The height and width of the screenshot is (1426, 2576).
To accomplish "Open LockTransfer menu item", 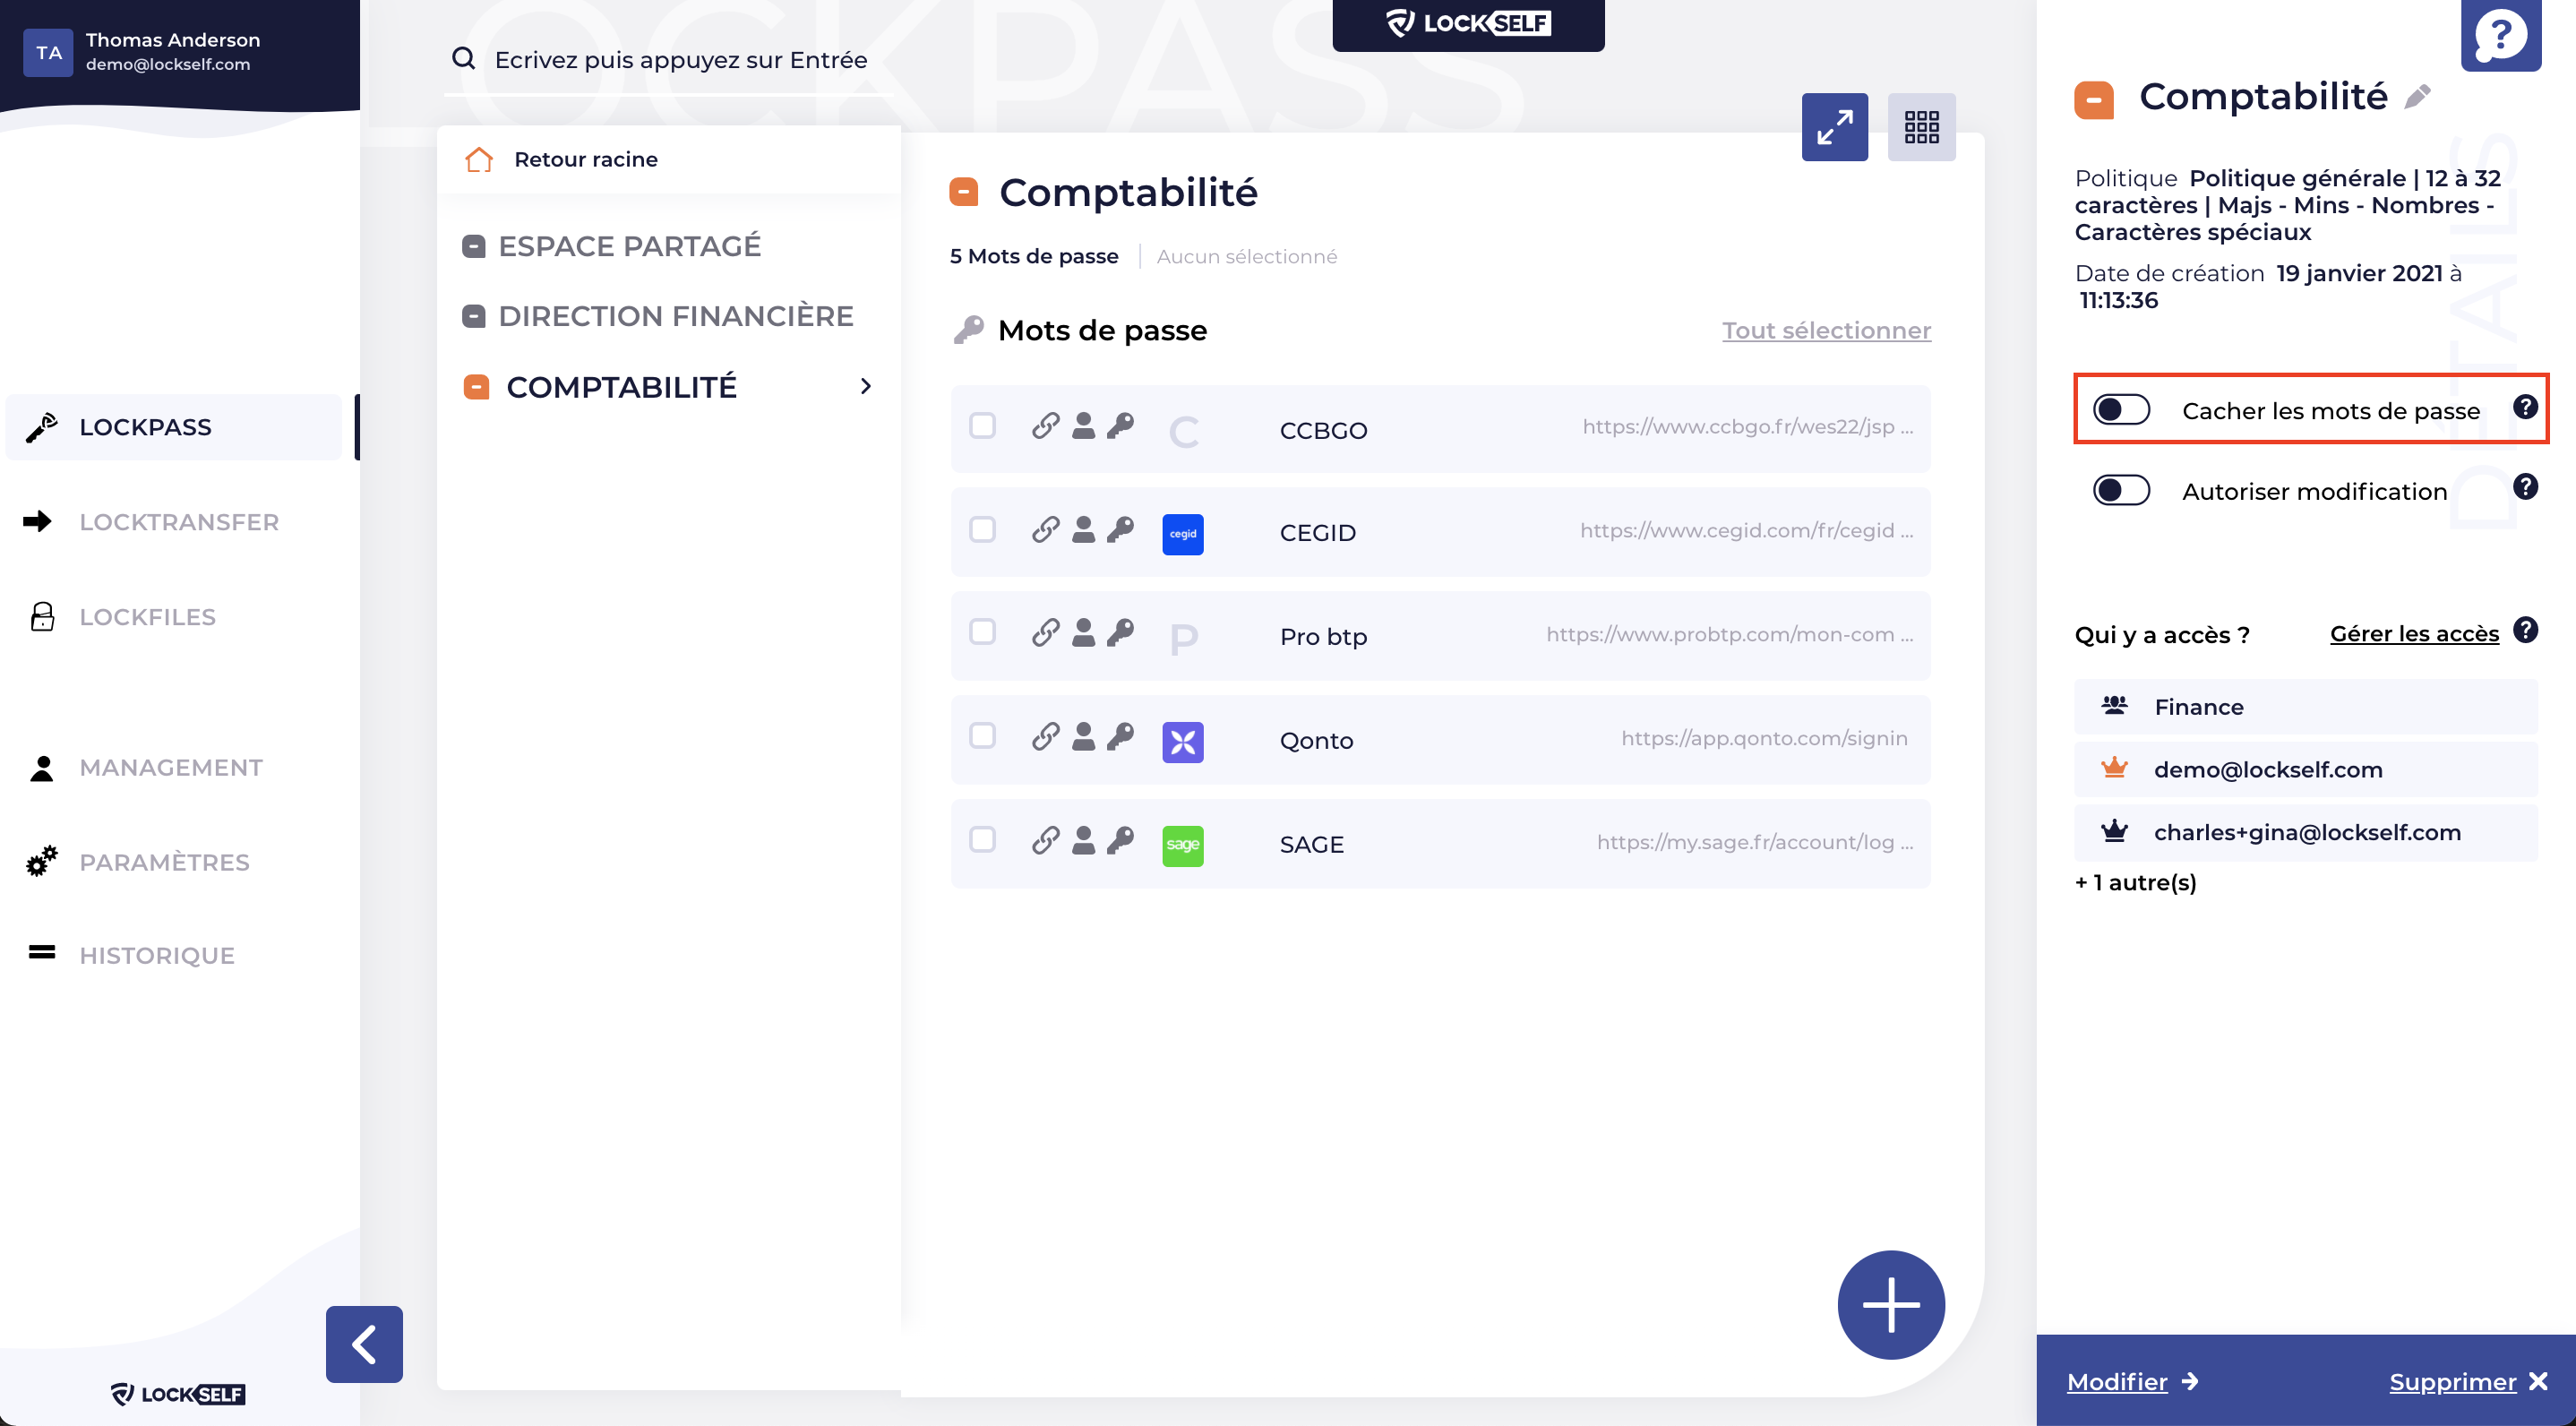I will [179, 522].
